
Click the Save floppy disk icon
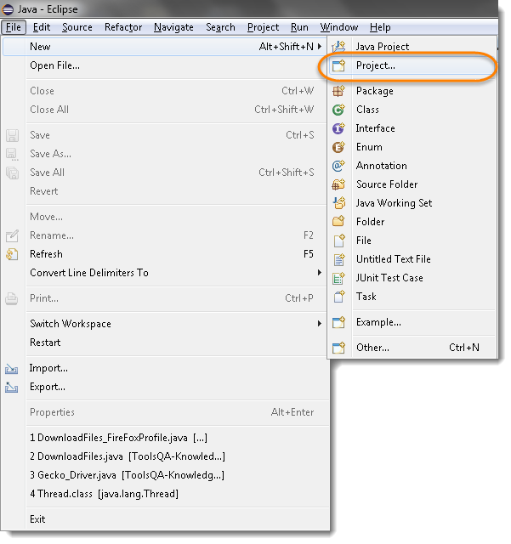(12, 135)
